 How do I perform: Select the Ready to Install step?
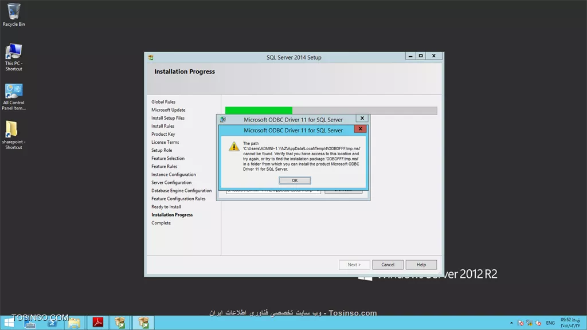[x=166, y=207]
